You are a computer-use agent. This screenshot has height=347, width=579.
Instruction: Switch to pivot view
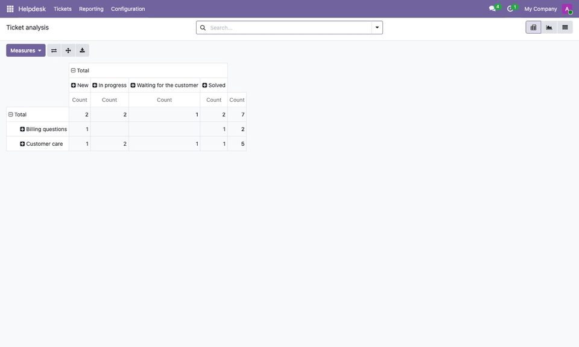(x=533, y=27)
